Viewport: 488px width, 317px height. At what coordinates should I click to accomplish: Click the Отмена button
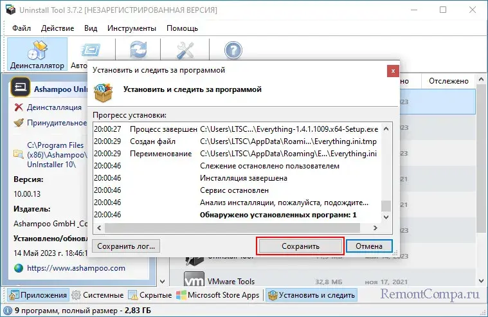369,246
